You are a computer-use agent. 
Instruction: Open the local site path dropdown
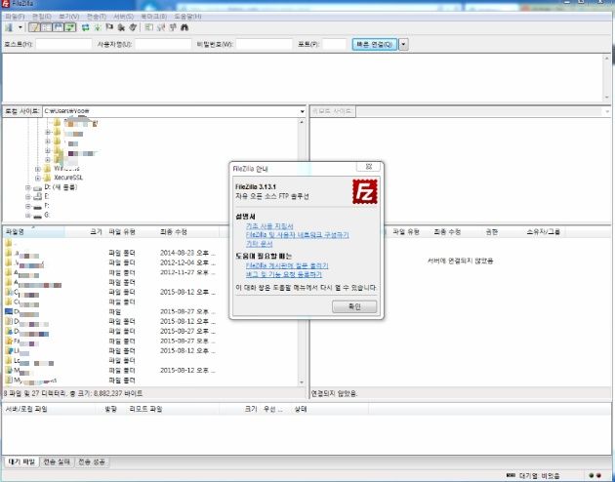302,111
